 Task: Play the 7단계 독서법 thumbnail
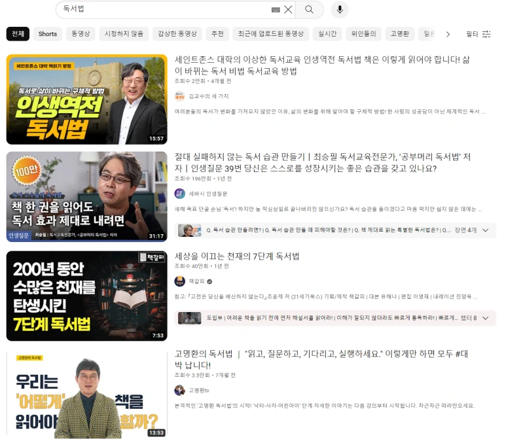click(x=87, y=296)
